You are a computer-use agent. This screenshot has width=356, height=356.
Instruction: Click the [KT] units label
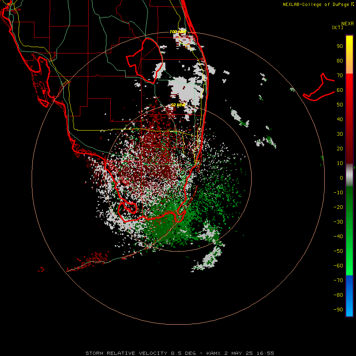coord(337,28)
